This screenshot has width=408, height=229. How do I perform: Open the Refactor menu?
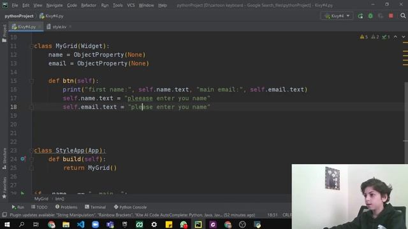click(x=89, y=5)
